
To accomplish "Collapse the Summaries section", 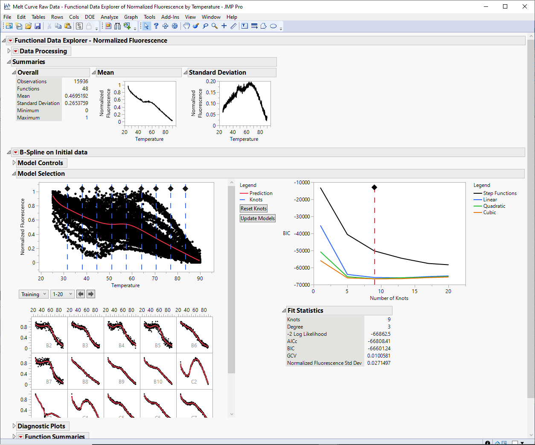I will click(9, 61).
